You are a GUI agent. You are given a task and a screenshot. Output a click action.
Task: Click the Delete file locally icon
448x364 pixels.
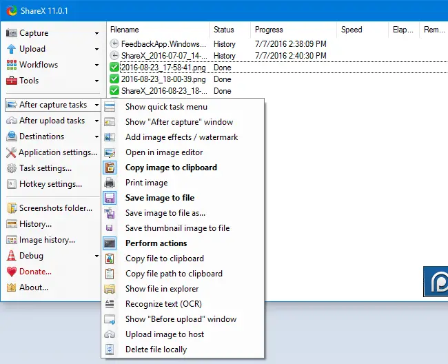110,350
